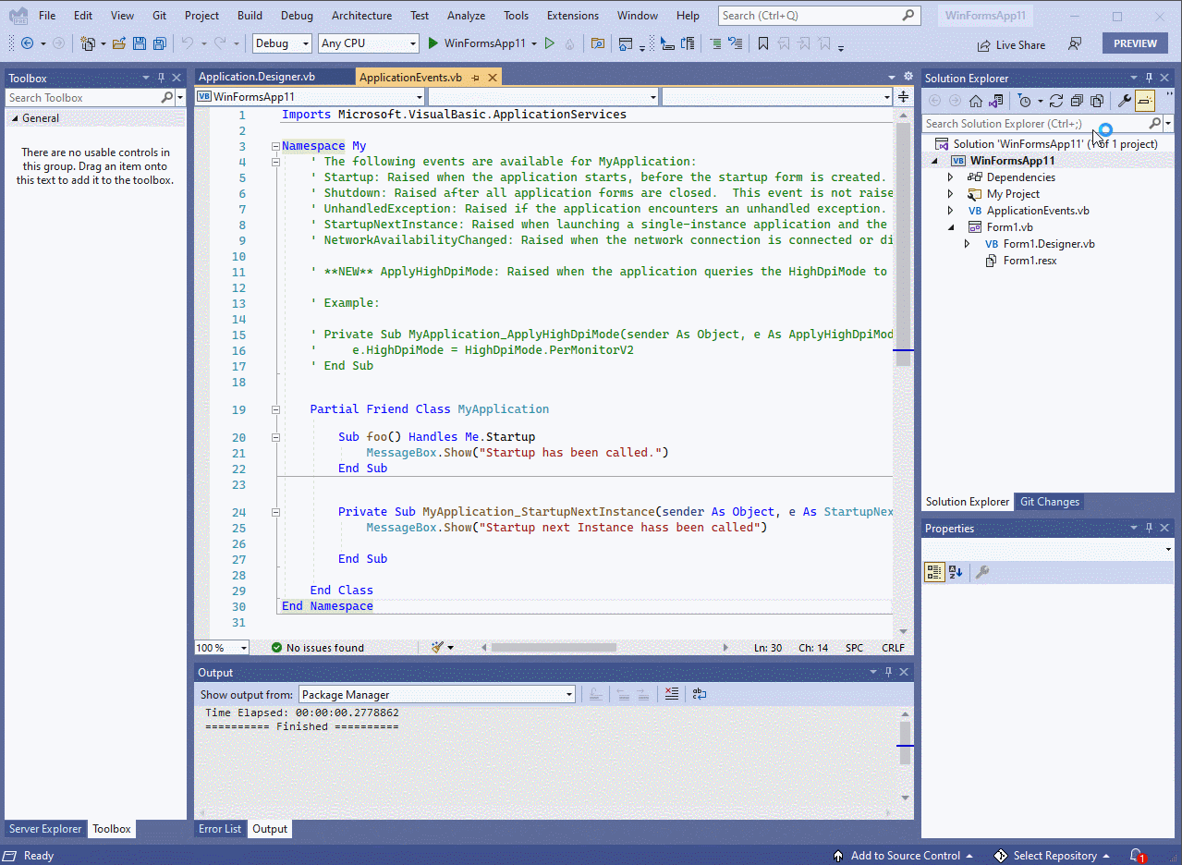Collapse All nodes in Solution Explorer
Viewport: 1182px width, 865px height.
pyautogui.click(x=1077, y=101)
